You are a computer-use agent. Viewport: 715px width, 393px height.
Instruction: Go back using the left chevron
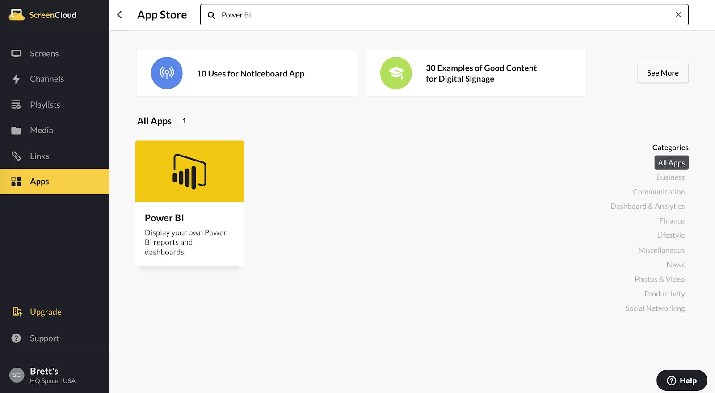point(119,15)
